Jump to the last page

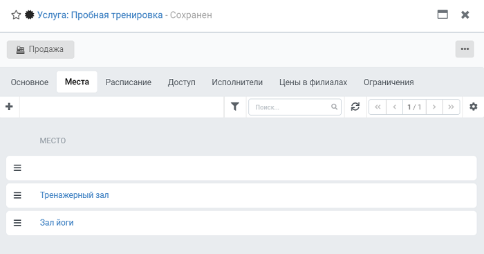[451, 107]
